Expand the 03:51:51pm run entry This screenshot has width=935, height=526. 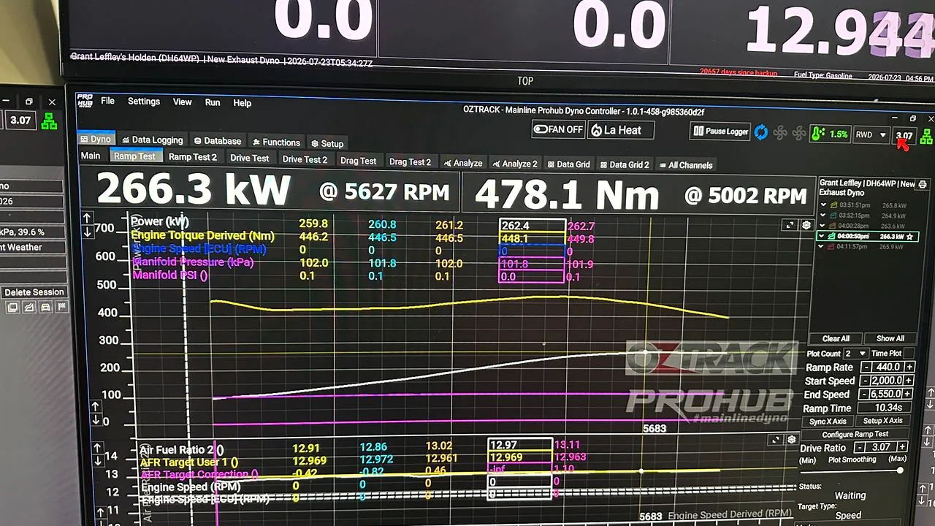824,205
